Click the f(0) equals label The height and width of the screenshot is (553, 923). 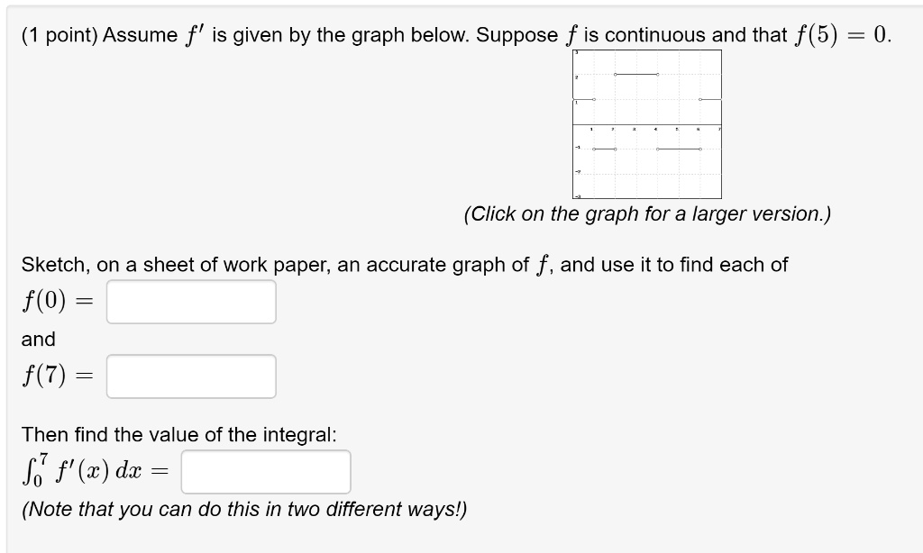pos(54,300)
